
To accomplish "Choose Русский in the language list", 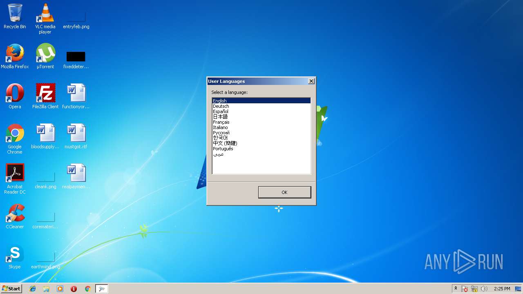I will coord(261,133).
